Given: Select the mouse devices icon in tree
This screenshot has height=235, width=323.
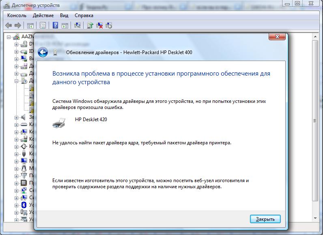Looking at the screenshot, I should point(24,168).
